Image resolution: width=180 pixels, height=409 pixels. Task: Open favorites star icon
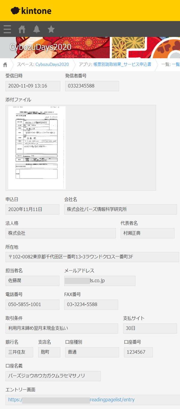tap(51, 29)
